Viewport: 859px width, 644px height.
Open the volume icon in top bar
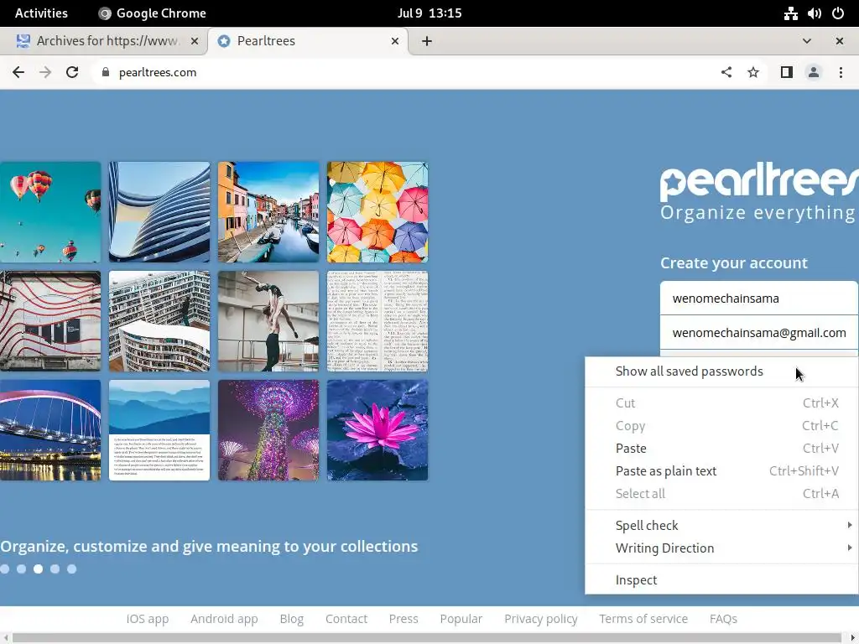point(814,13)
